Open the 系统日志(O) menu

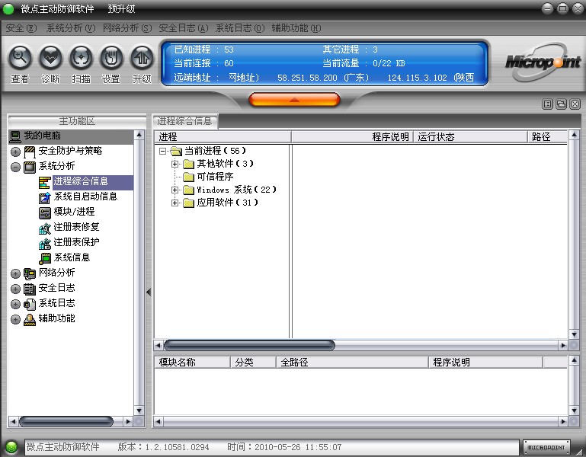(x=240, y=28)
